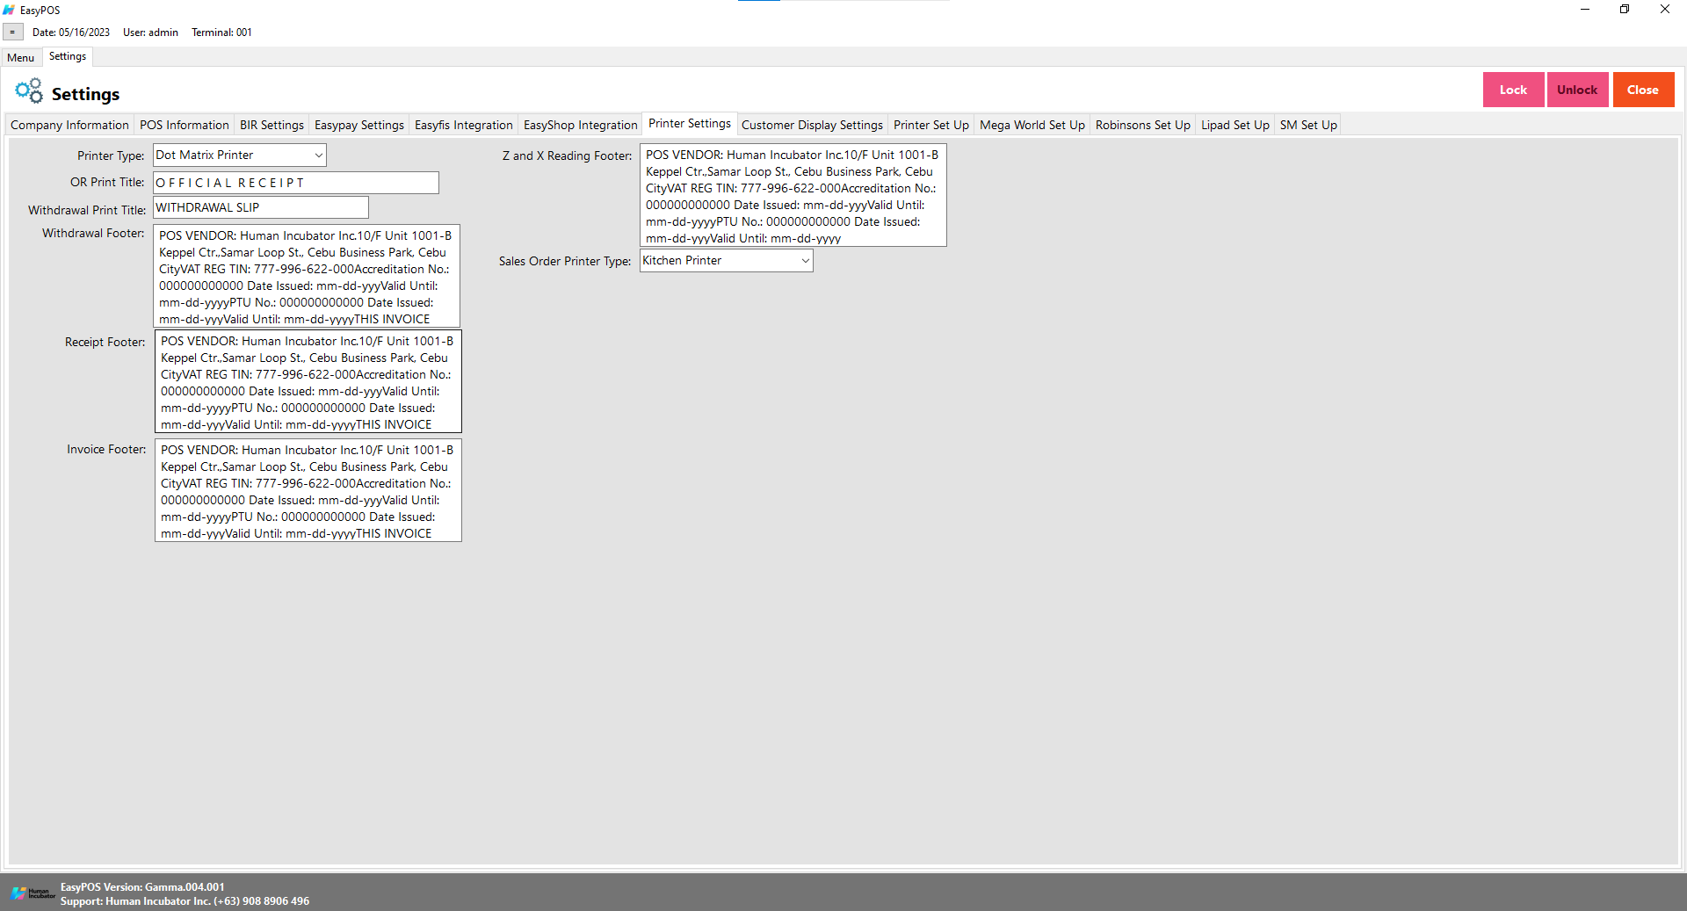Click the hamburger menu toggle icon
This screenshot has width=1687, height=911.
[x=12, y=33]
